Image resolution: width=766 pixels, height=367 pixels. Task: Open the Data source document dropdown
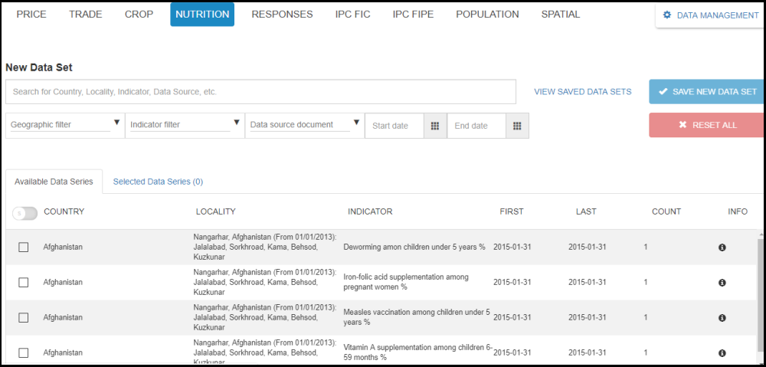[x=305, y=124]
